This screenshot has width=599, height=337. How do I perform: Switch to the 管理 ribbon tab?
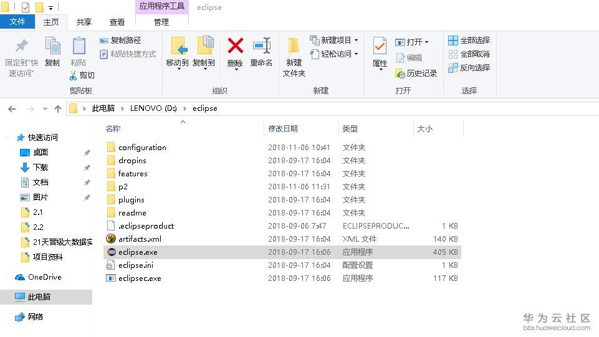pyautogui.click(x=161, y=22)
